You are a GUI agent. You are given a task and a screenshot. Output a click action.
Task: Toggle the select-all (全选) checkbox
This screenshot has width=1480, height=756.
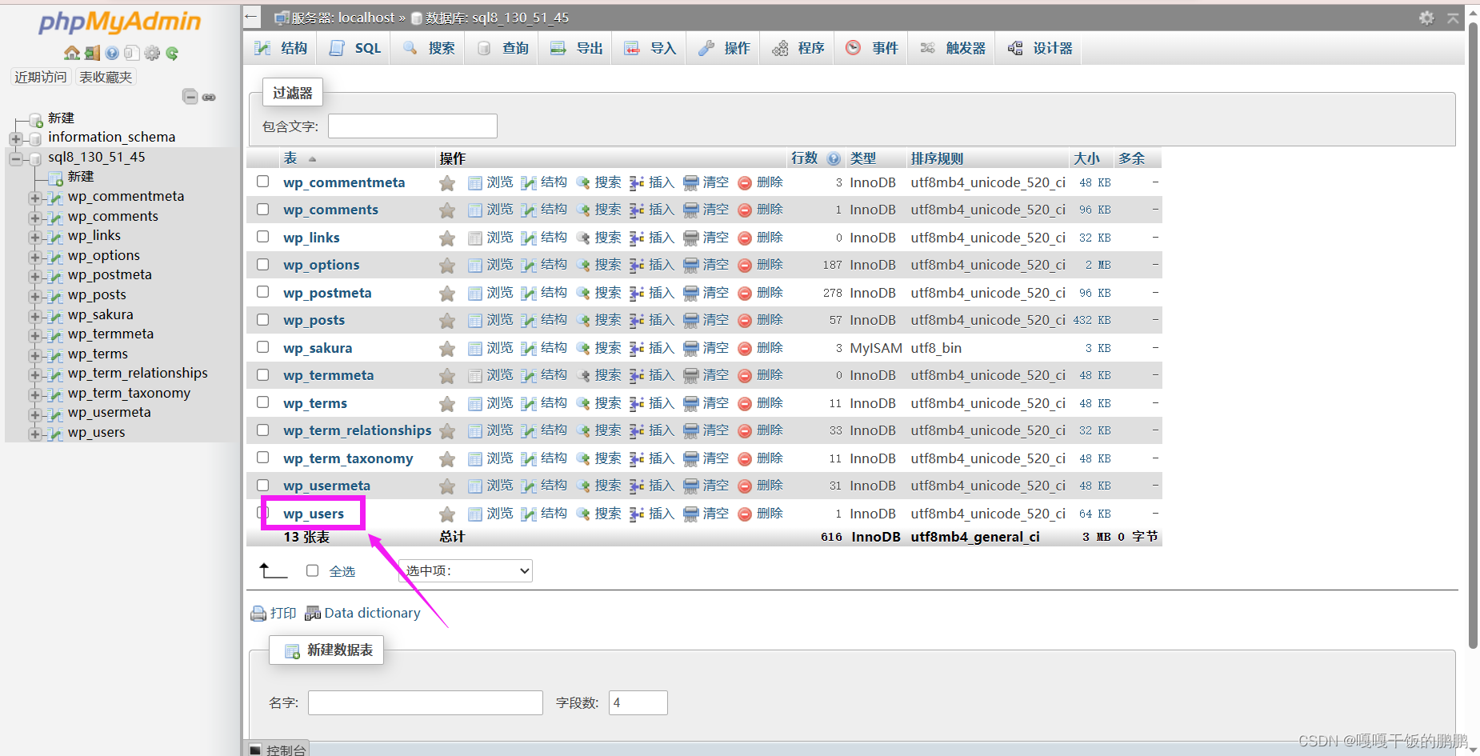pyautogui.click(x=313, y=570)
